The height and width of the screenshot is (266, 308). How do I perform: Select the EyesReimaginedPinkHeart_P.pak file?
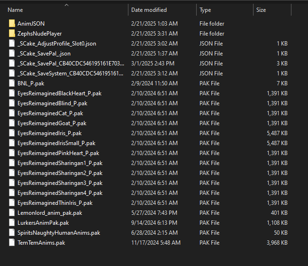58,153
